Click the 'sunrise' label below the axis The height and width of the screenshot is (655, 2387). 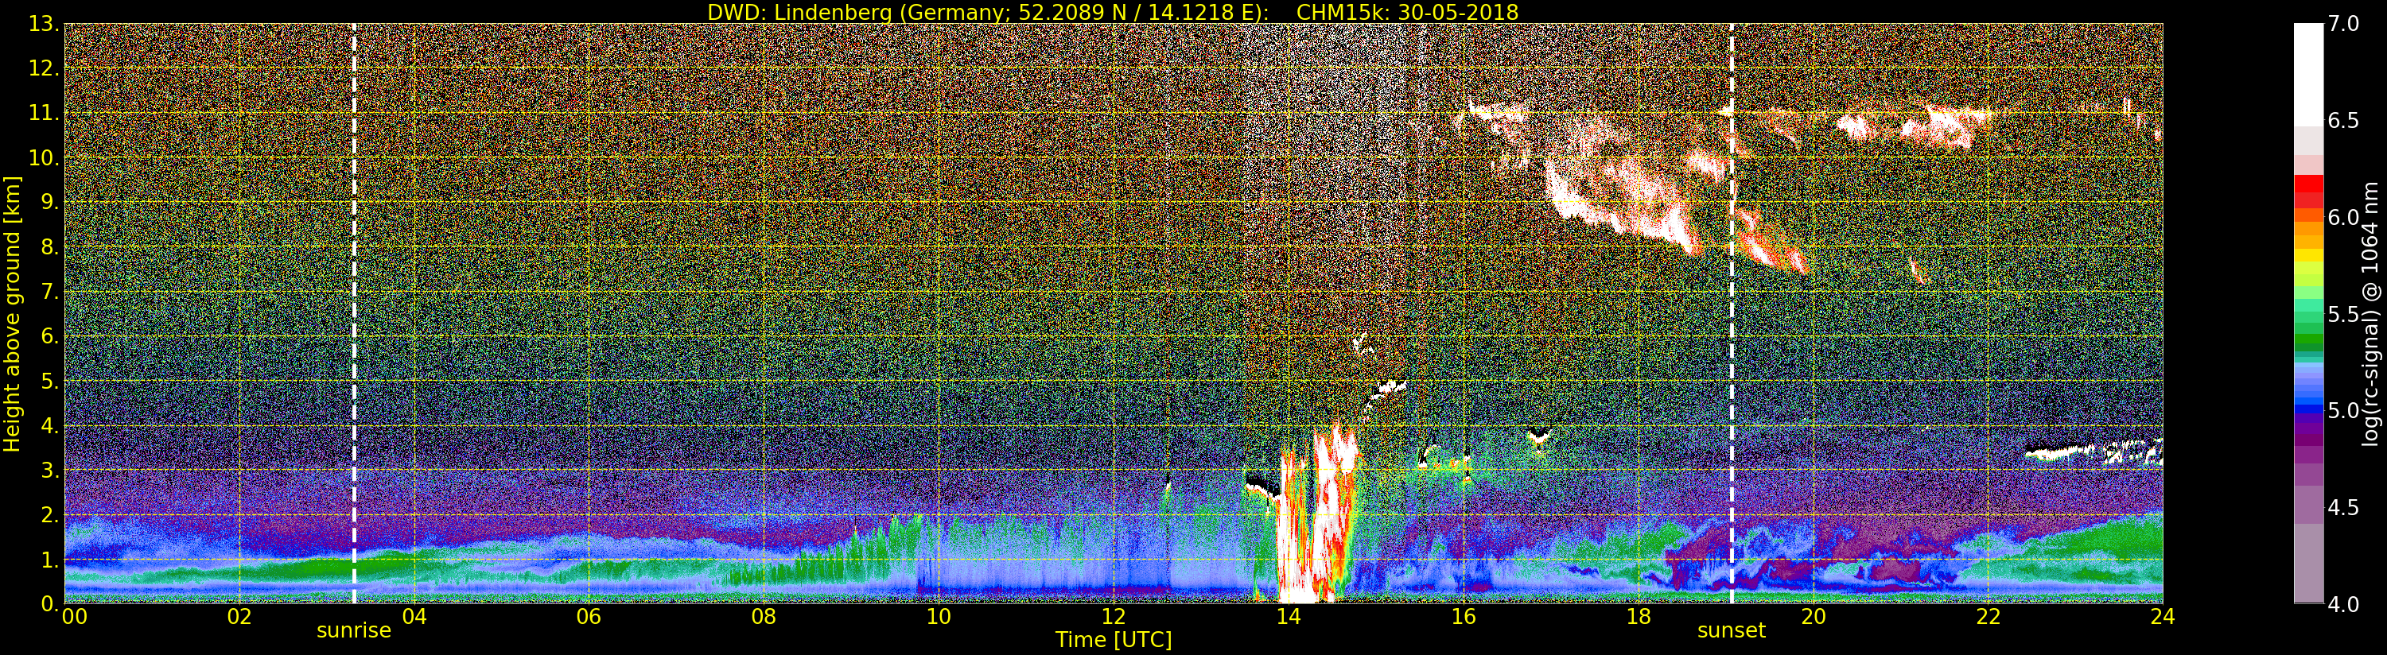pyautogui.click(x=354, y=631)
